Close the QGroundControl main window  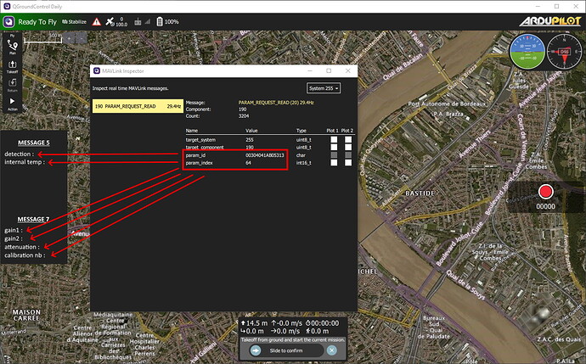click(x=576, y=6)
